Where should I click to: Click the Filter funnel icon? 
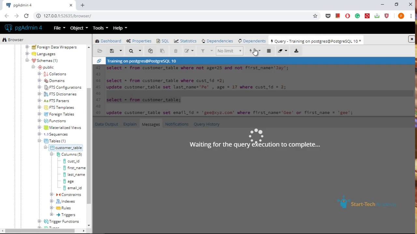pos(203,51)
